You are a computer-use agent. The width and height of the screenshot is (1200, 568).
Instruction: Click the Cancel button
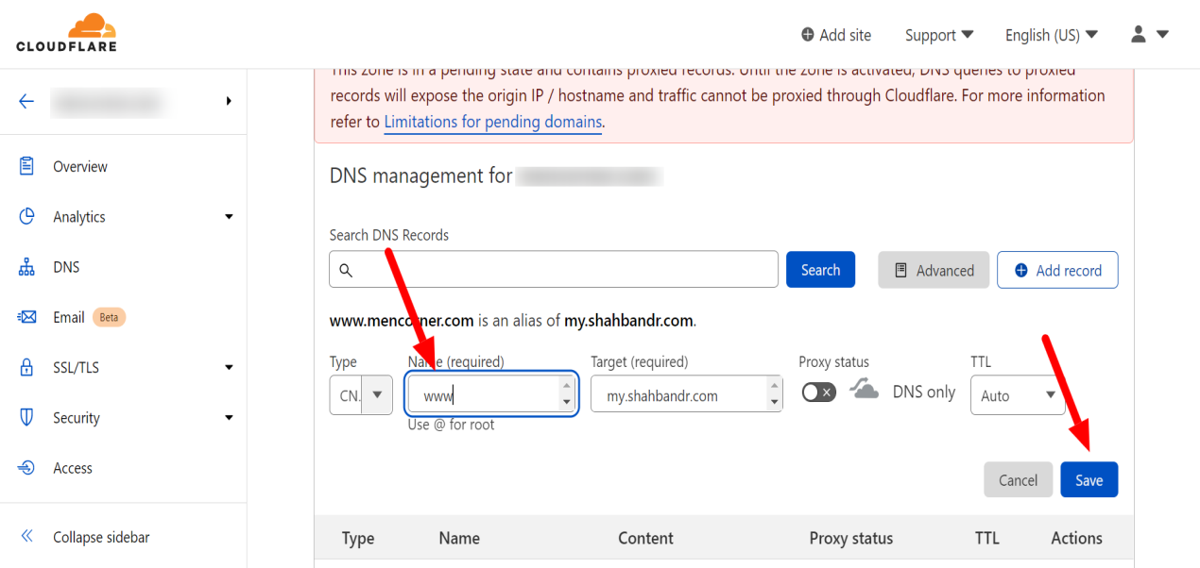point(1018,479)
